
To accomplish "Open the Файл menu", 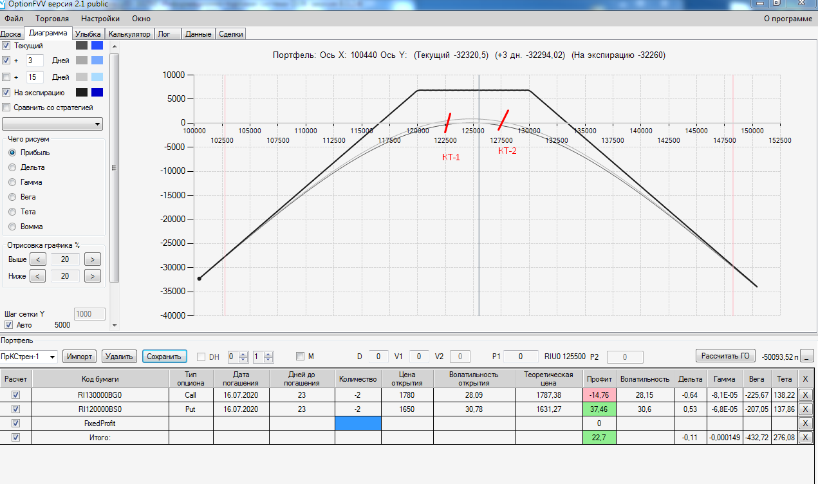I will [14, 19].
